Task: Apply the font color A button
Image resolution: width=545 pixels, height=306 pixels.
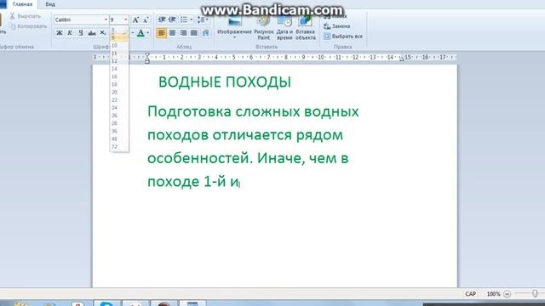Action: pyautogui.click(x=141, y=33)
